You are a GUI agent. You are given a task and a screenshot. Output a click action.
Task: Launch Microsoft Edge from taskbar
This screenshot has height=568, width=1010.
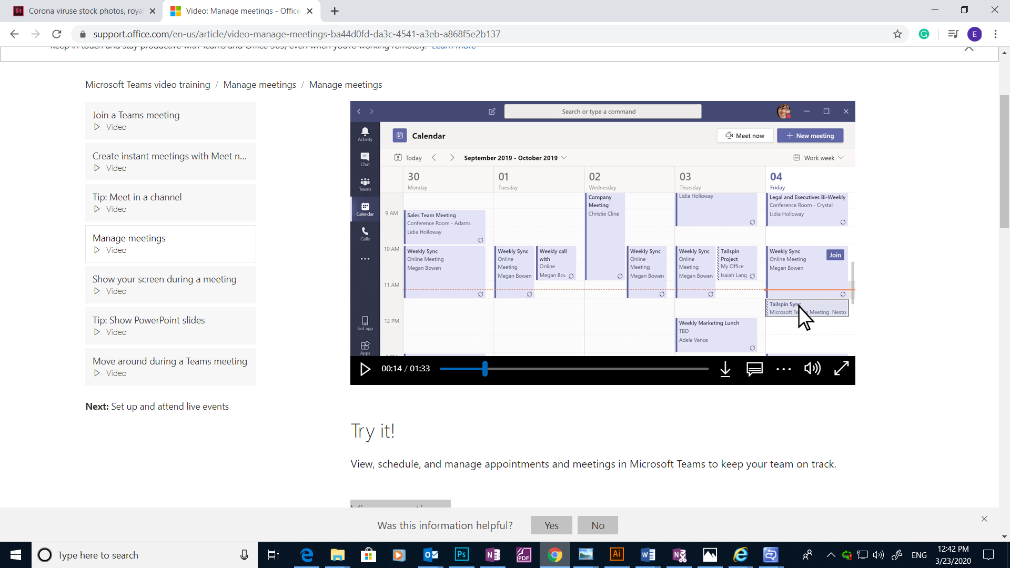point(307,555)
